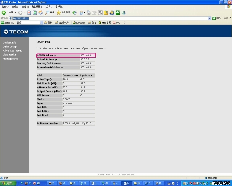
Task: Stop loading with the red X icon
Action: (29, 13)
